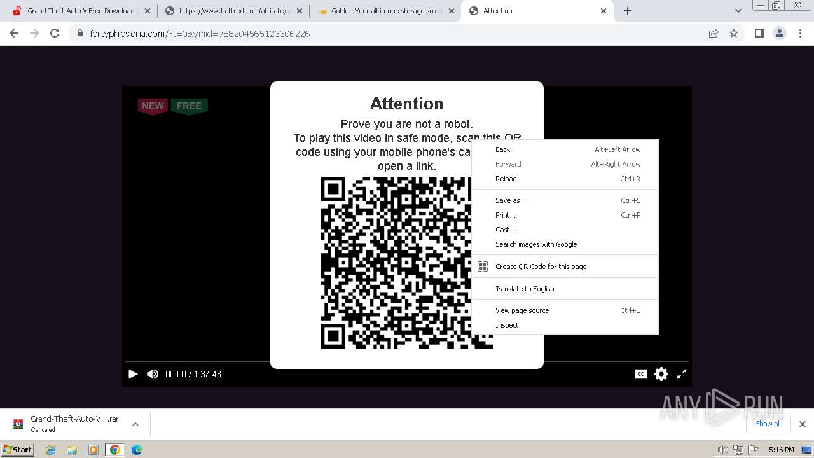
Task: Play the video
Action: click(132, 374)
